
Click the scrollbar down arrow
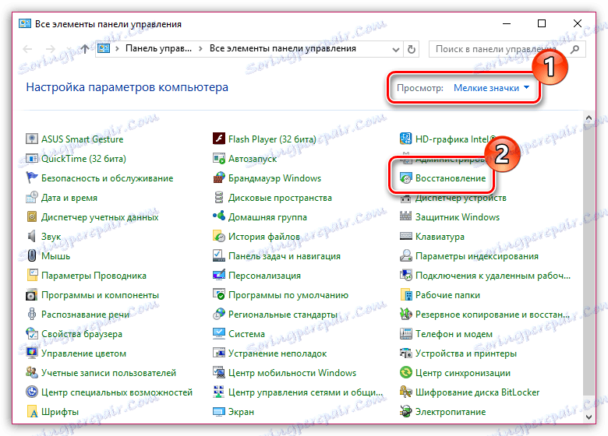[589, 417]
